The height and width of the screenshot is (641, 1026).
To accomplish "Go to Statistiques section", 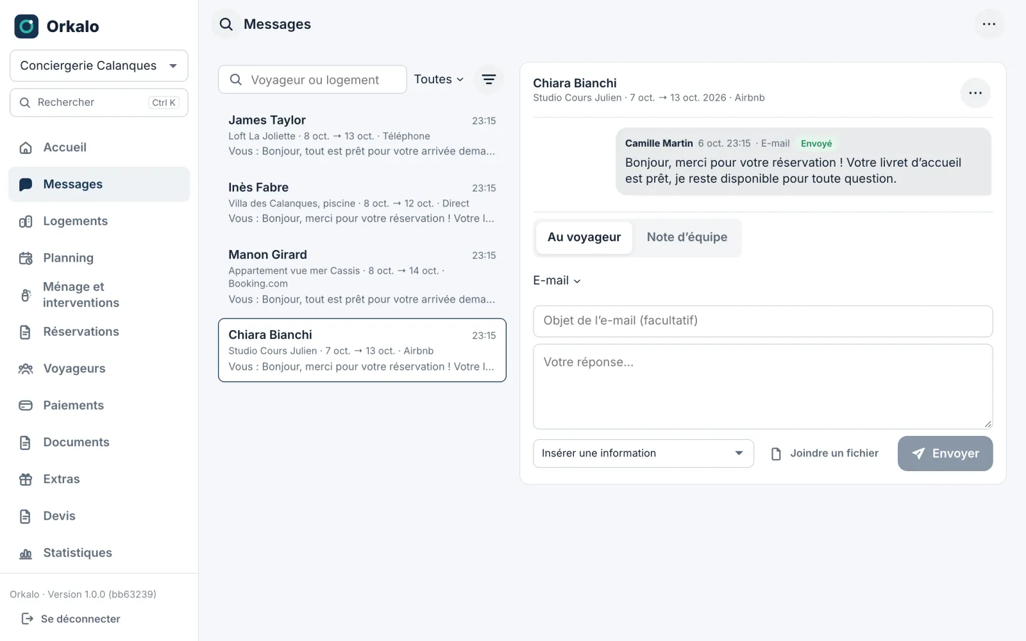I will (99, 553).
